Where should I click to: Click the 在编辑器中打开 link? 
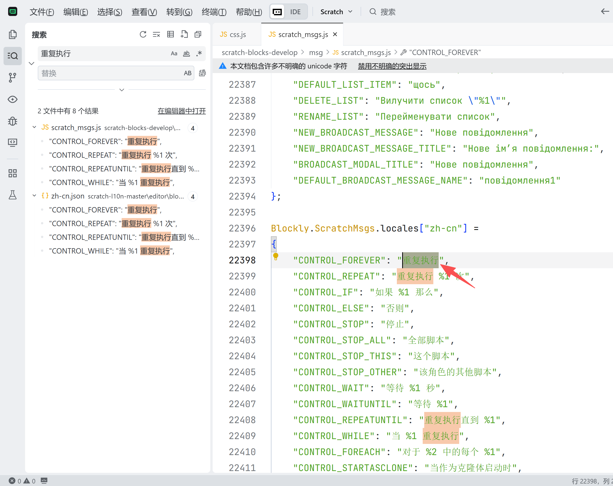181,111
